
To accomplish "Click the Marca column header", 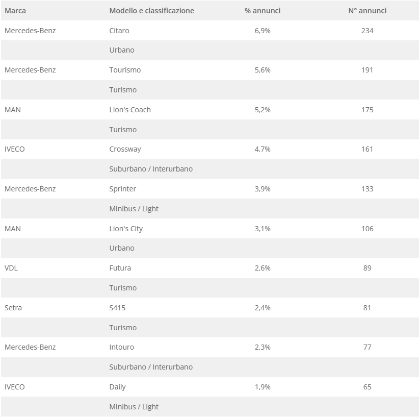I will [15, 11].
